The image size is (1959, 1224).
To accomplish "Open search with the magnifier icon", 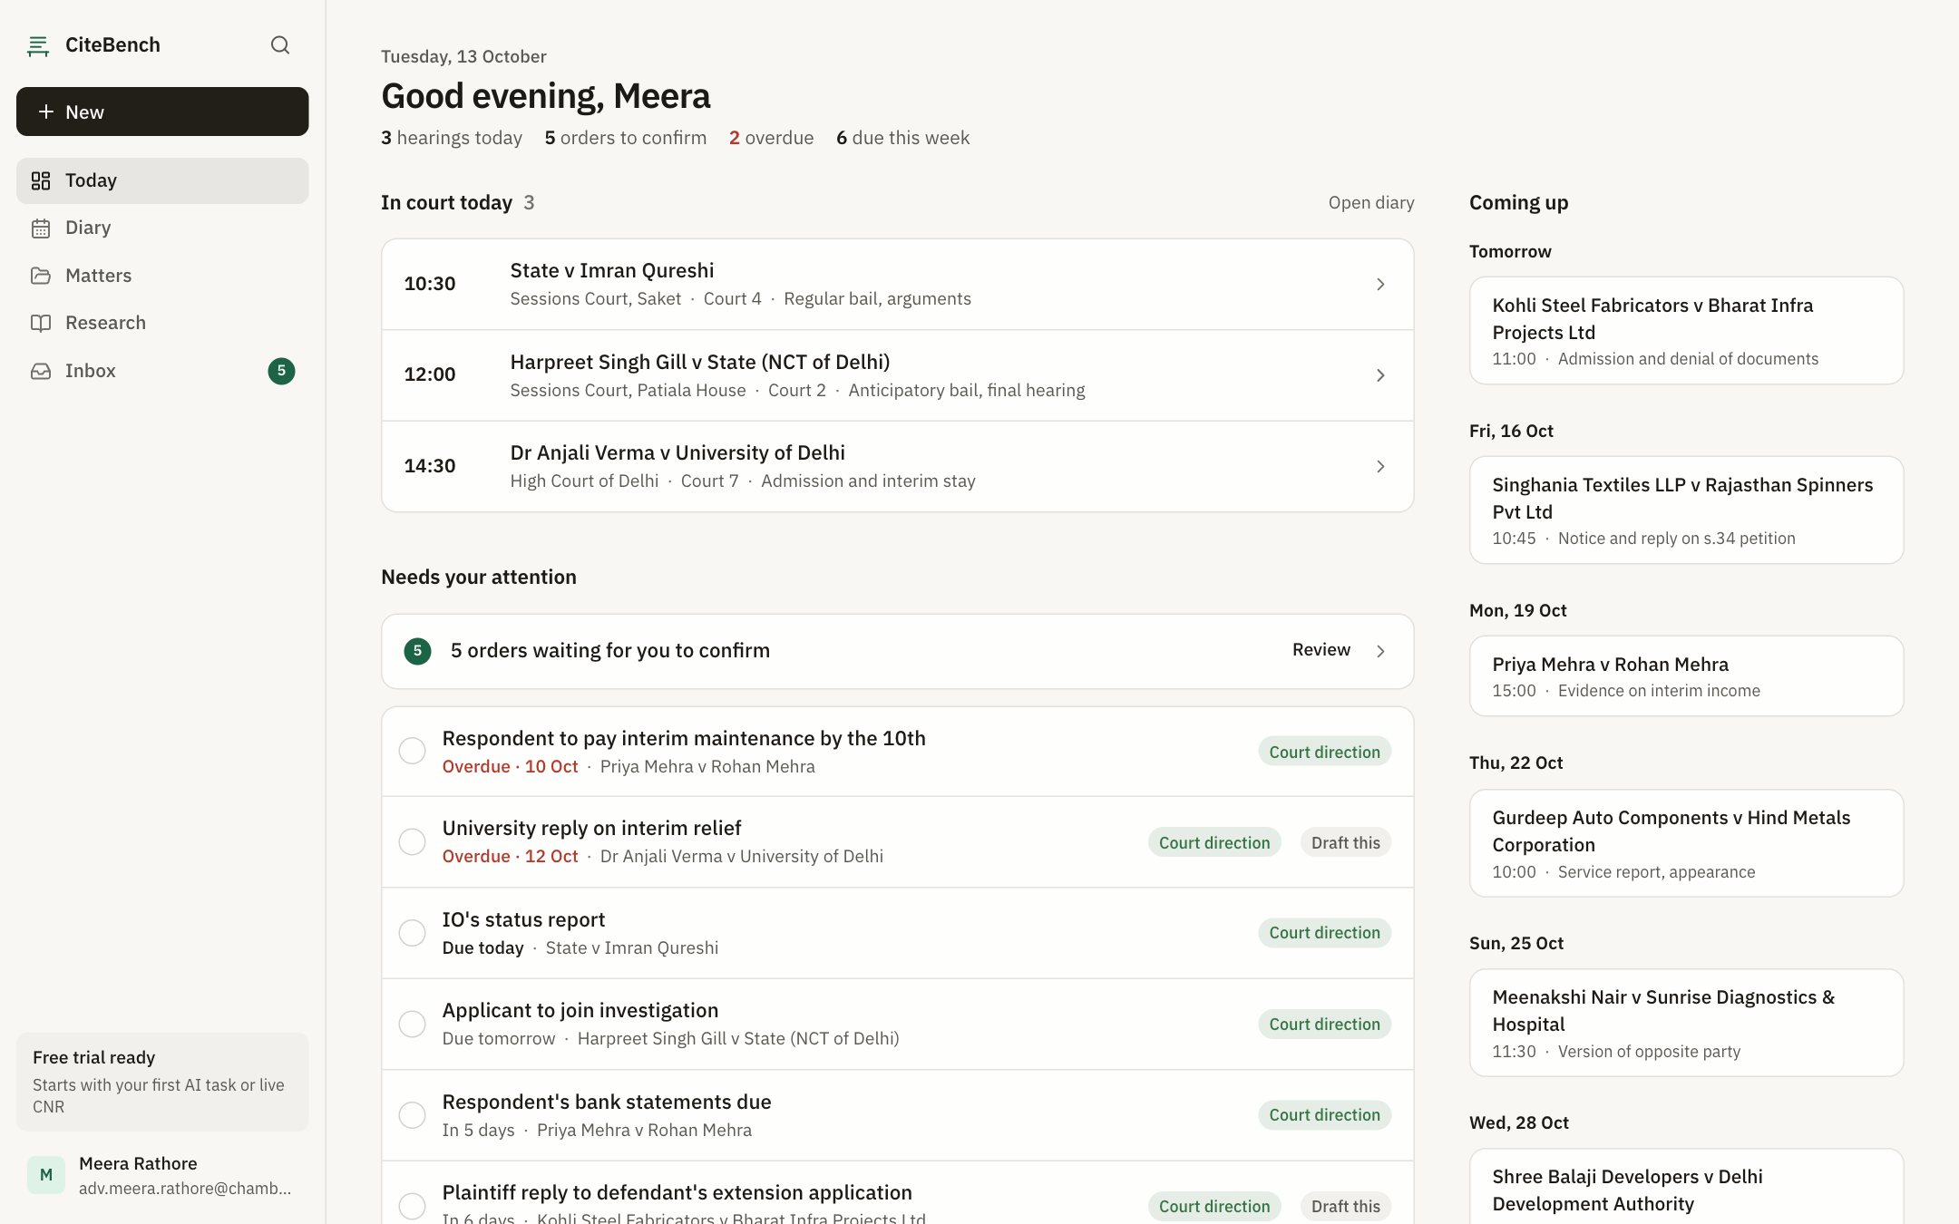I will coord(280,45).
